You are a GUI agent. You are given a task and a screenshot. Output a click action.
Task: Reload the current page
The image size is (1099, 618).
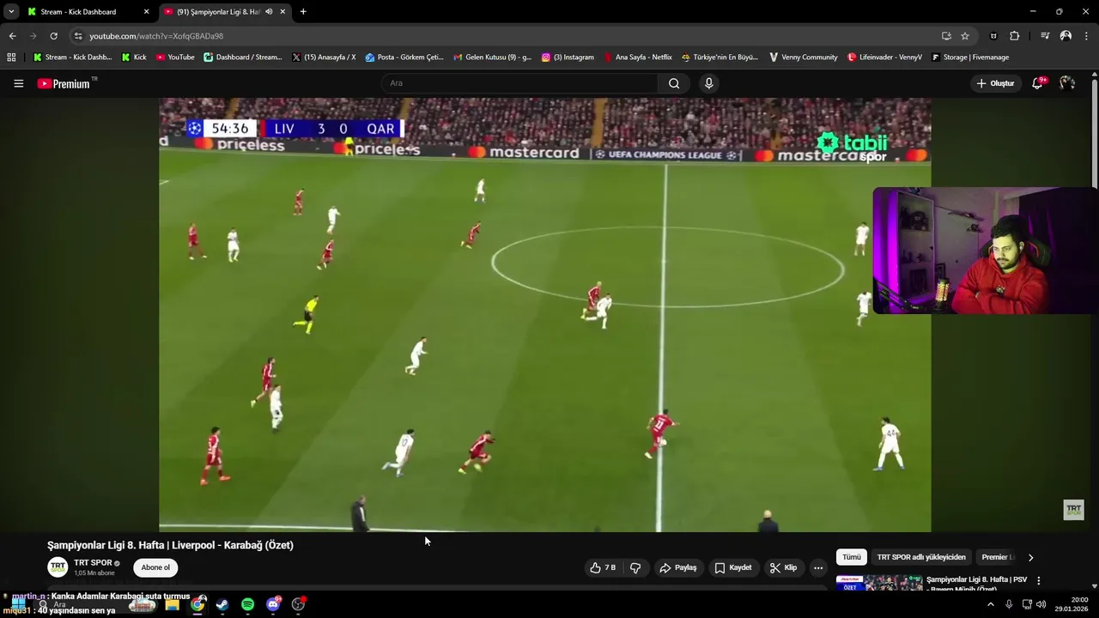pyautogui.click(x=53, y=36)
